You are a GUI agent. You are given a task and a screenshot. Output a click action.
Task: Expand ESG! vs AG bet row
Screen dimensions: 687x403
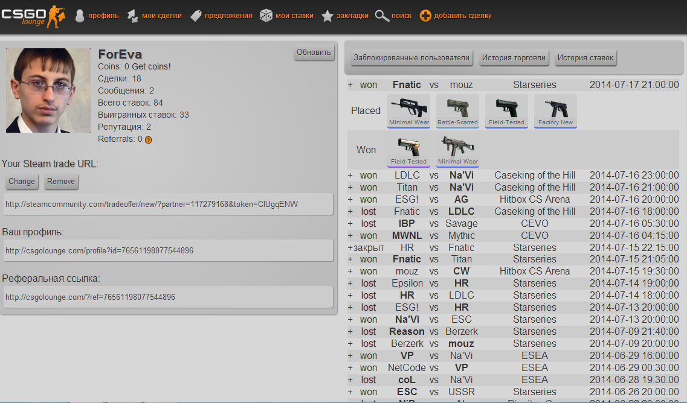[350, 200]
